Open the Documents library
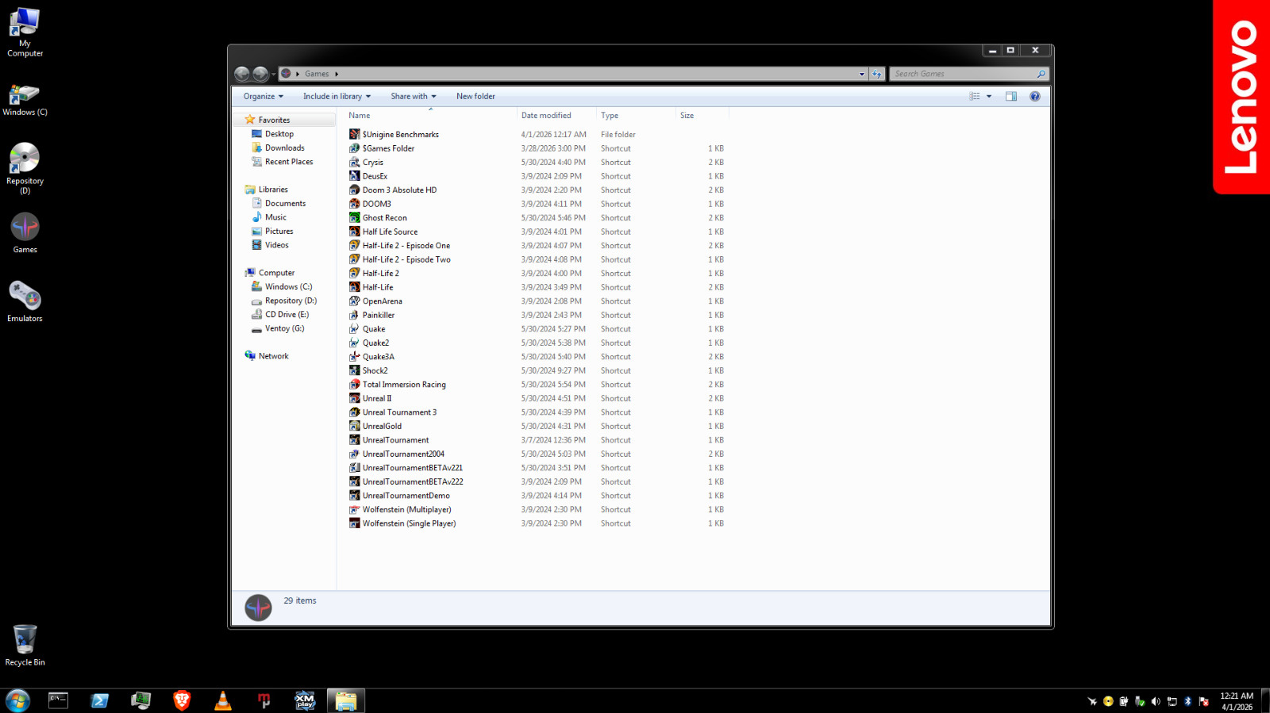Viewport: 1270px width, 713px height. [x=285, y=204]
